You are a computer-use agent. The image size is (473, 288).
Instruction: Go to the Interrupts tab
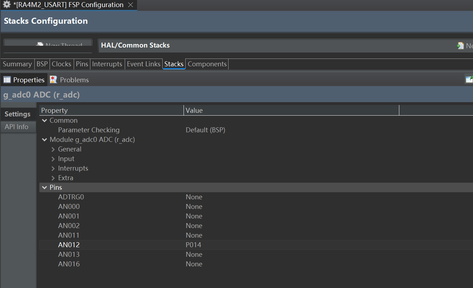(x=107, y=64)
